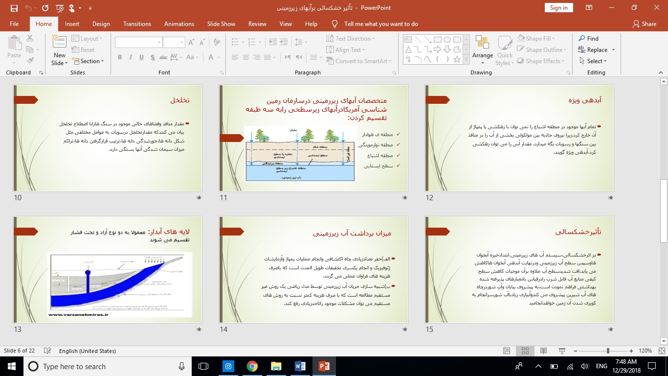The height and width of the screenshot is (376, 668).
Task: Start Slide Show from the status bar icon
Action: tap(562, 351)
